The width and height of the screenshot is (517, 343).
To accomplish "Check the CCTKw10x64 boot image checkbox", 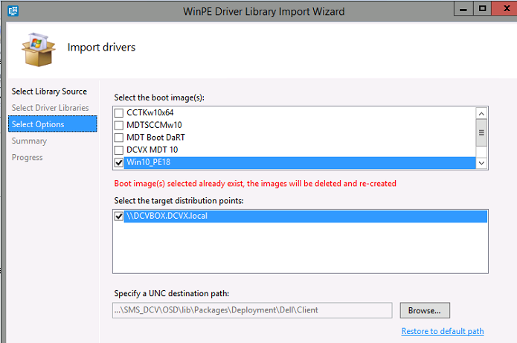I will coord(119,113).
